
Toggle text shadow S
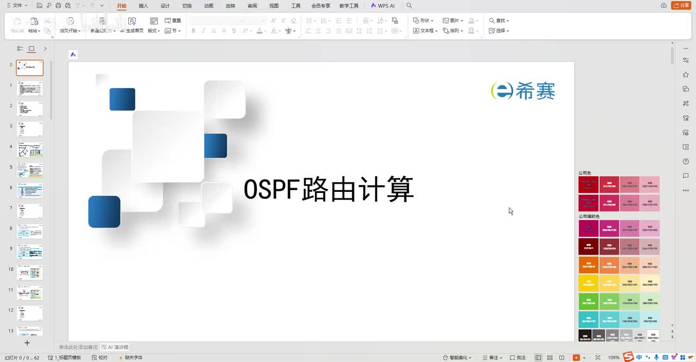point(234,31)
